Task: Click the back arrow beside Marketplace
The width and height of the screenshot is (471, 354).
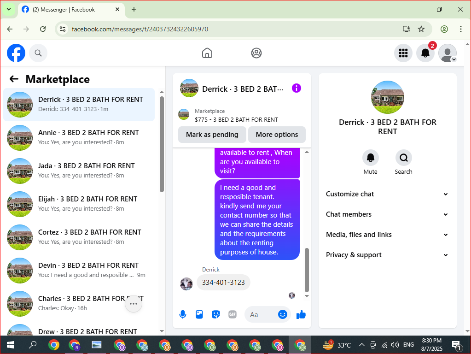Action: click(x=14, y=79)
